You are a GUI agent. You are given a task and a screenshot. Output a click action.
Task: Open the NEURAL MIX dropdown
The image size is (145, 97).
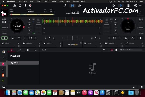coord(73,45)
